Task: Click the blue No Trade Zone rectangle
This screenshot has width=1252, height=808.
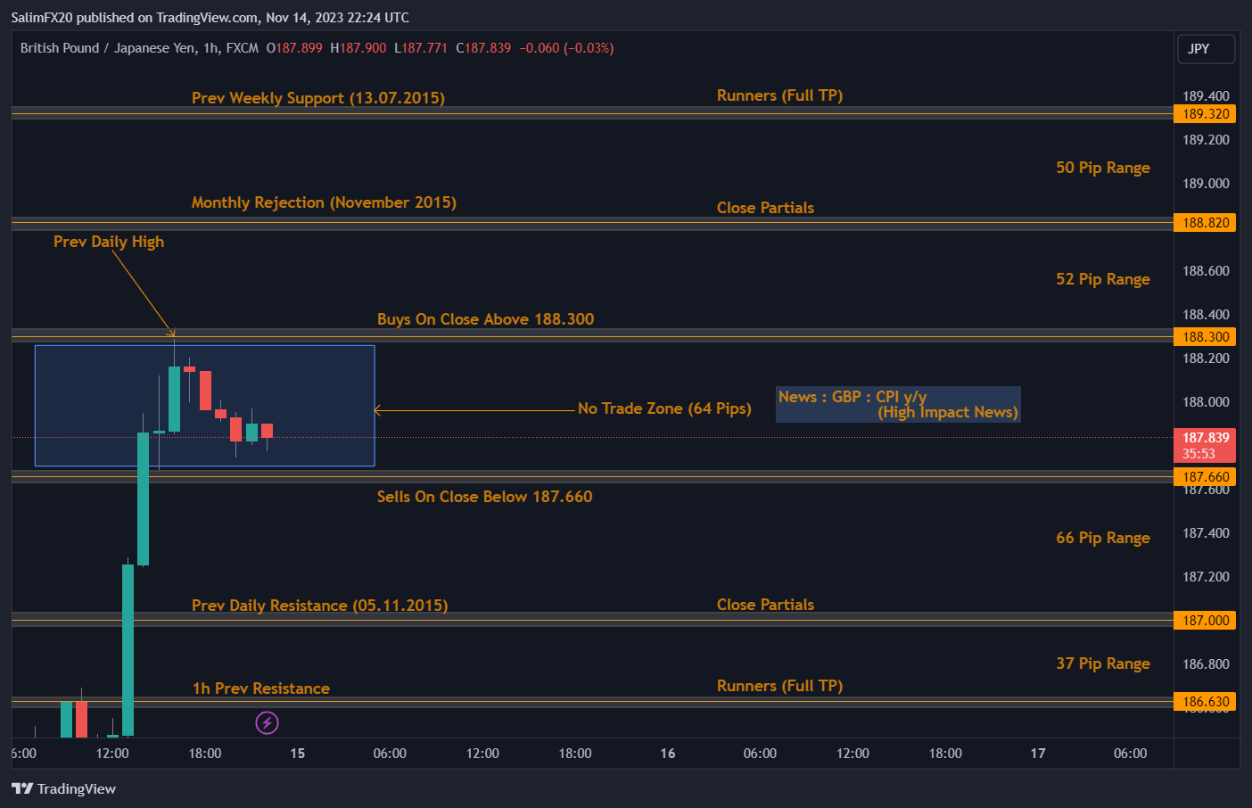Action: click(x=204, y=406)
